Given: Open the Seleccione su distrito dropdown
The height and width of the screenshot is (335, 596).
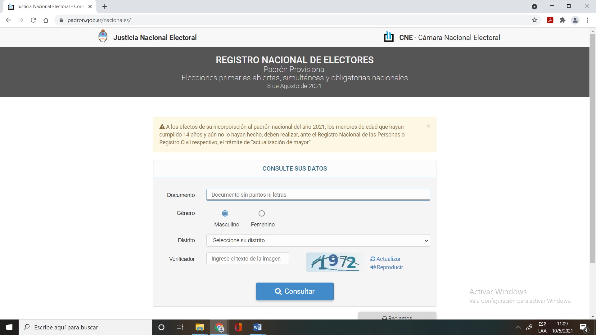Looking at the screenshot, I should [x=318, y=240].
